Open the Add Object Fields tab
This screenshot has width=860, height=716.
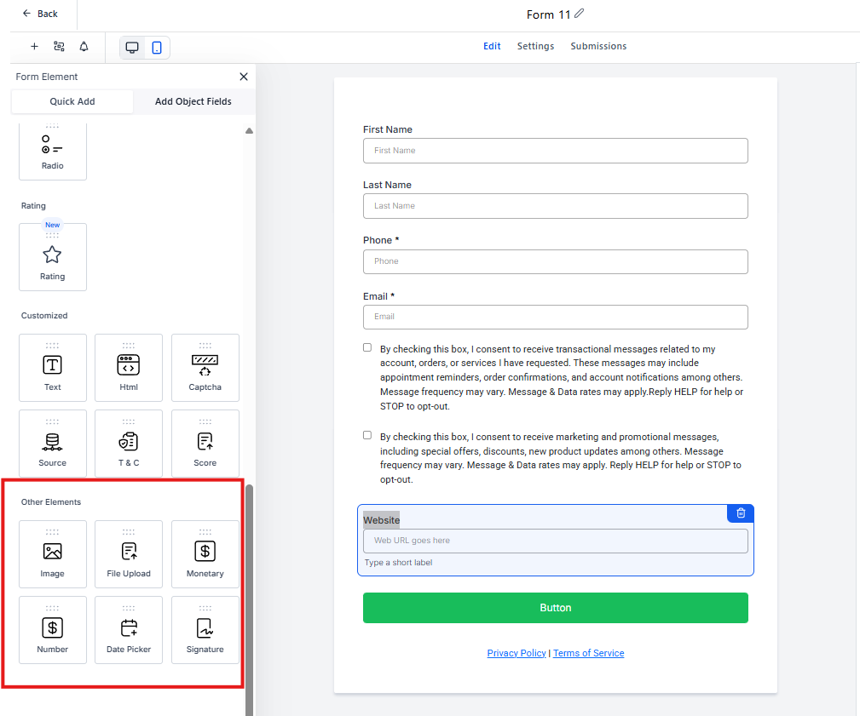[193, 101]
